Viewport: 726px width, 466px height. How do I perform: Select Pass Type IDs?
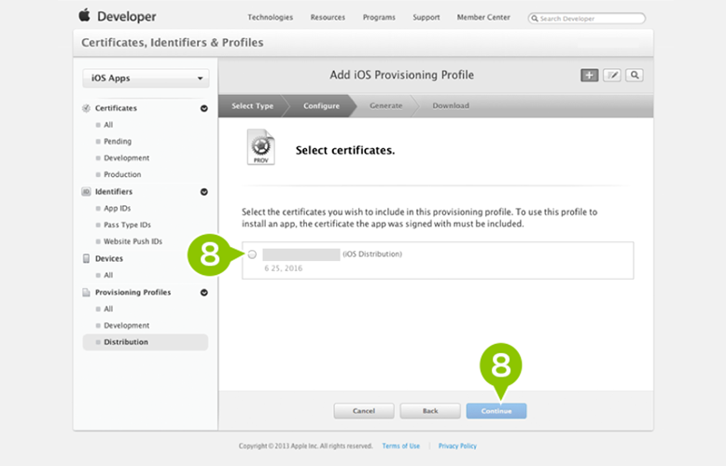(x=127, y=226)
